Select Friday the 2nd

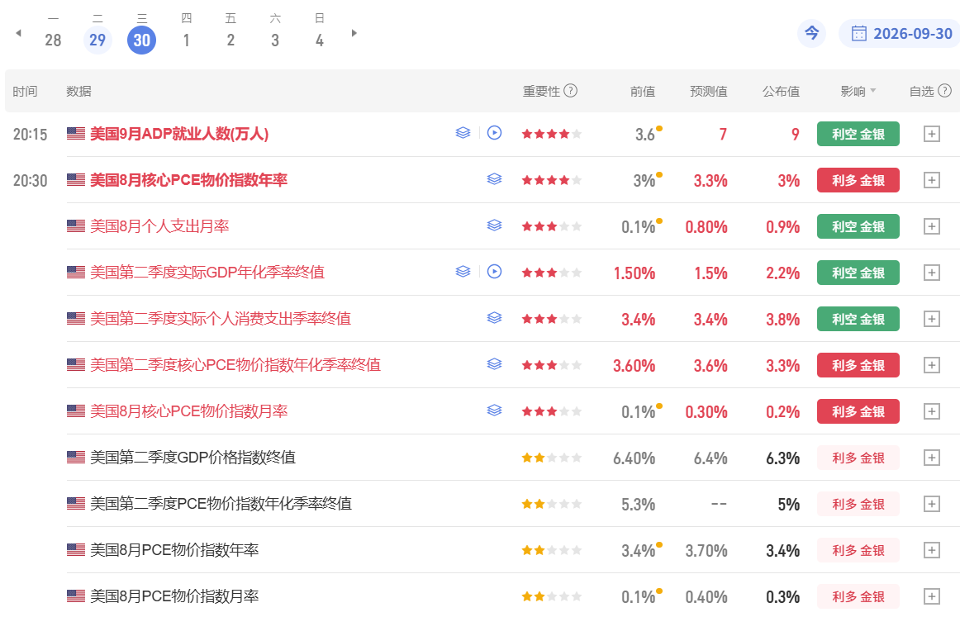click(x=230, y=40)
